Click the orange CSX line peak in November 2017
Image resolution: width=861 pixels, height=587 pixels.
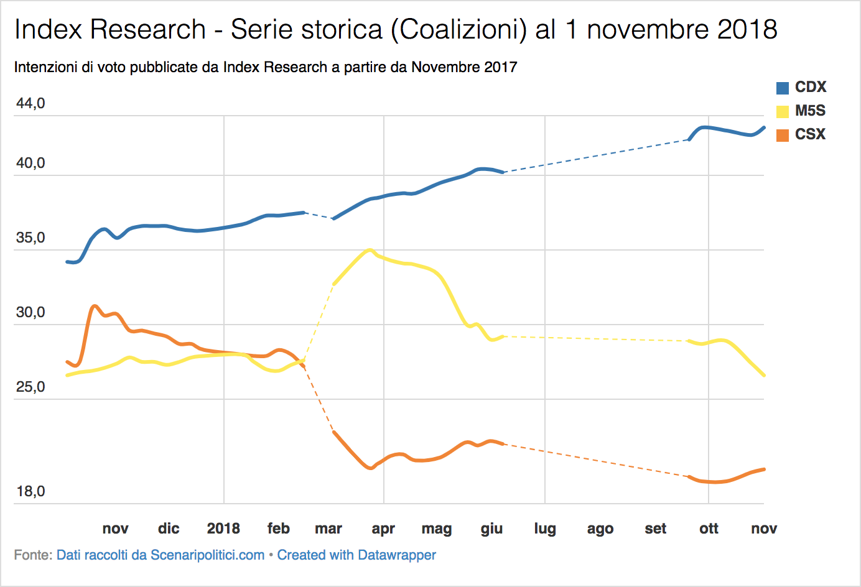pyautogui.click(x=94, y=306)
